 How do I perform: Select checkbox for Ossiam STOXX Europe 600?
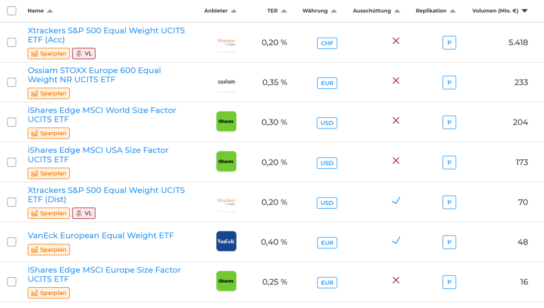pyautogui.click(x=12, y=82)
